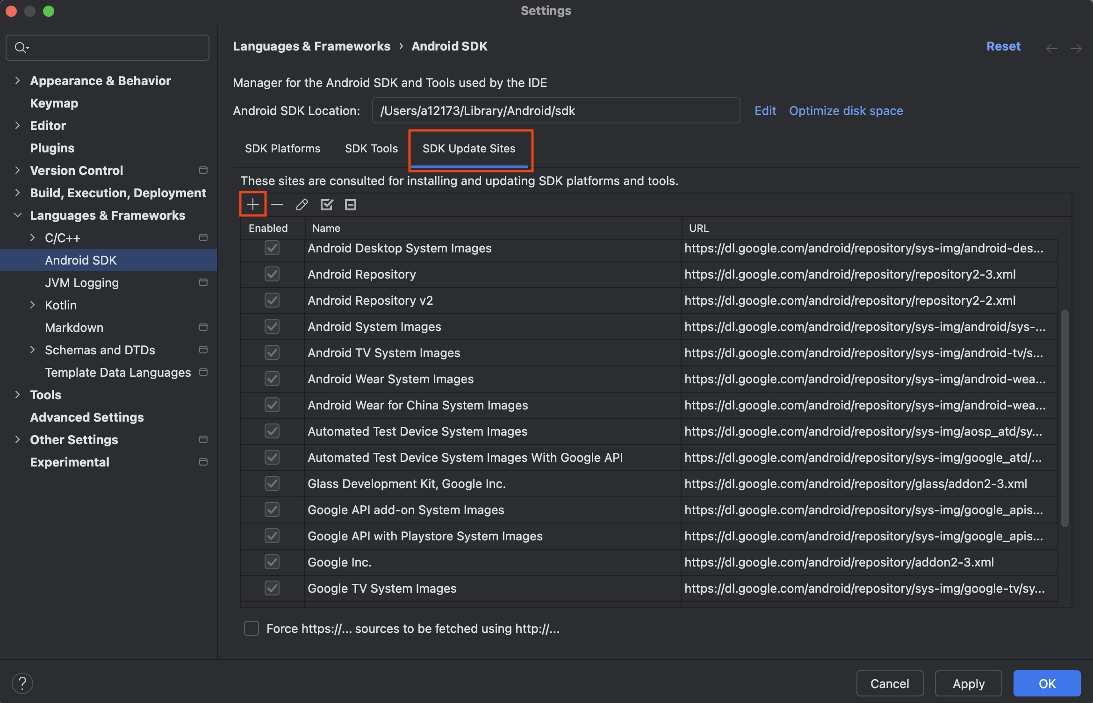Switch to the SDK Platforms tab
Viewport: 1093px width, 703px height.
[x=282, y=149]
